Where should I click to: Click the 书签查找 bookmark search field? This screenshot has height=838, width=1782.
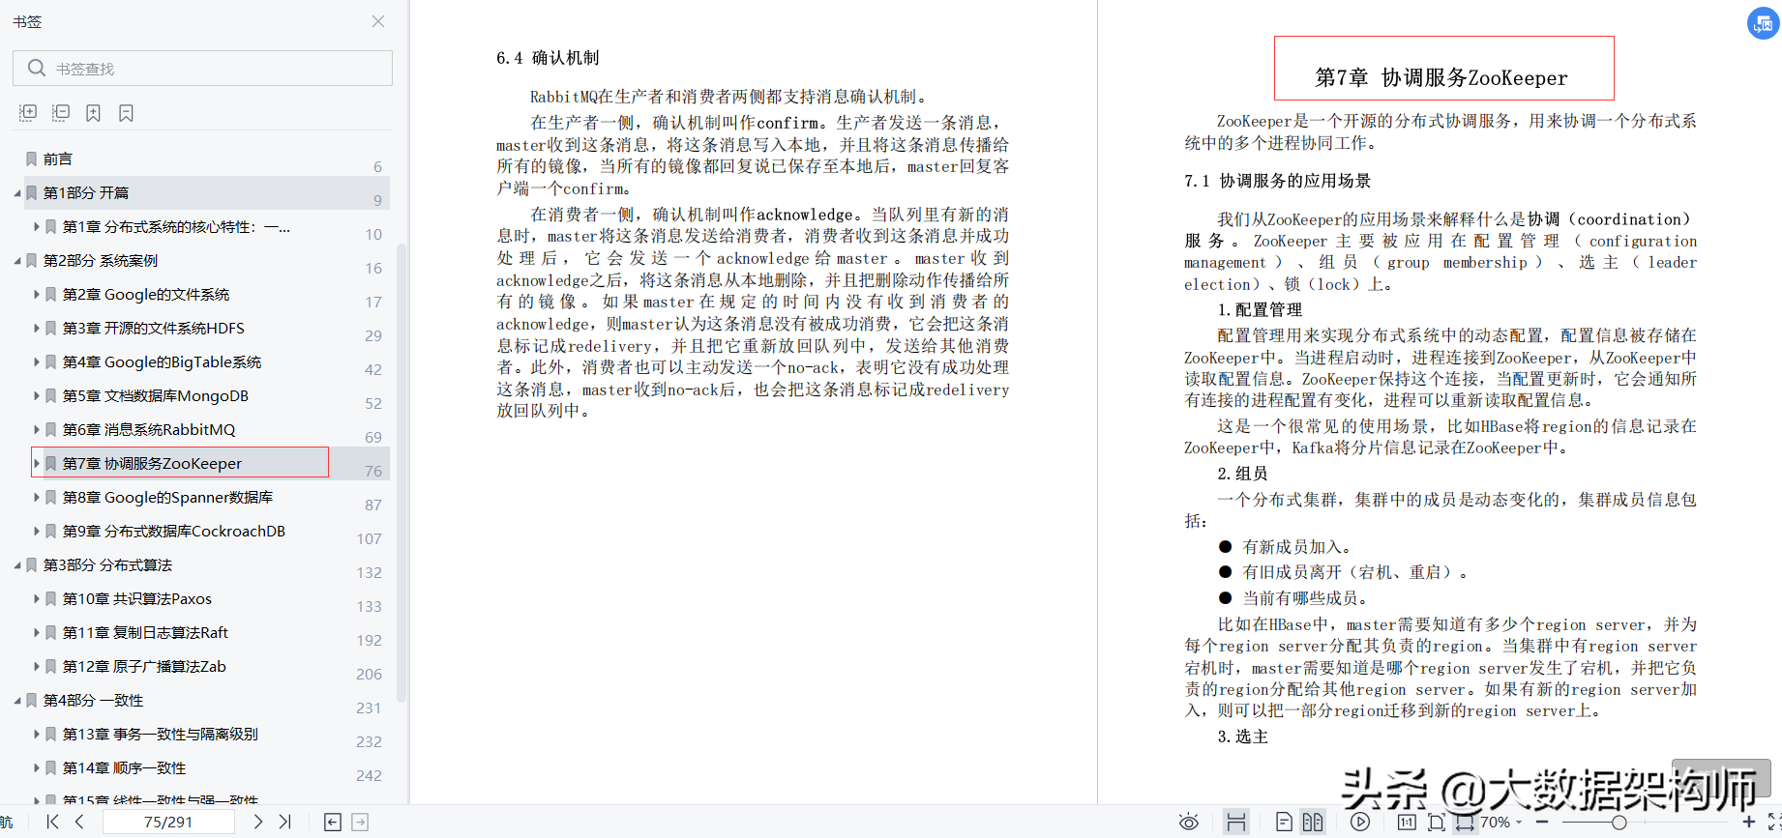point(202,69)
